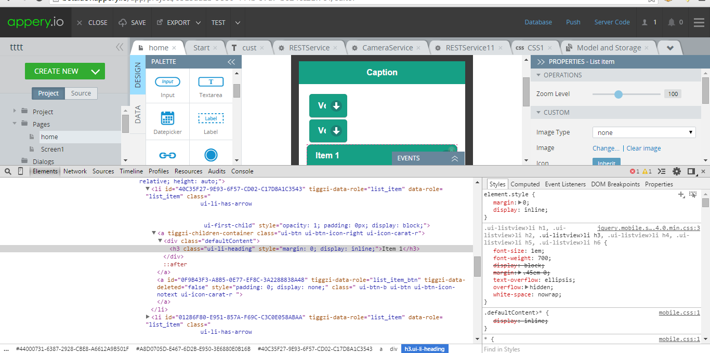Switch to the DATA side tab
Viewport: 710px width, 353px height.
[138, 114]
